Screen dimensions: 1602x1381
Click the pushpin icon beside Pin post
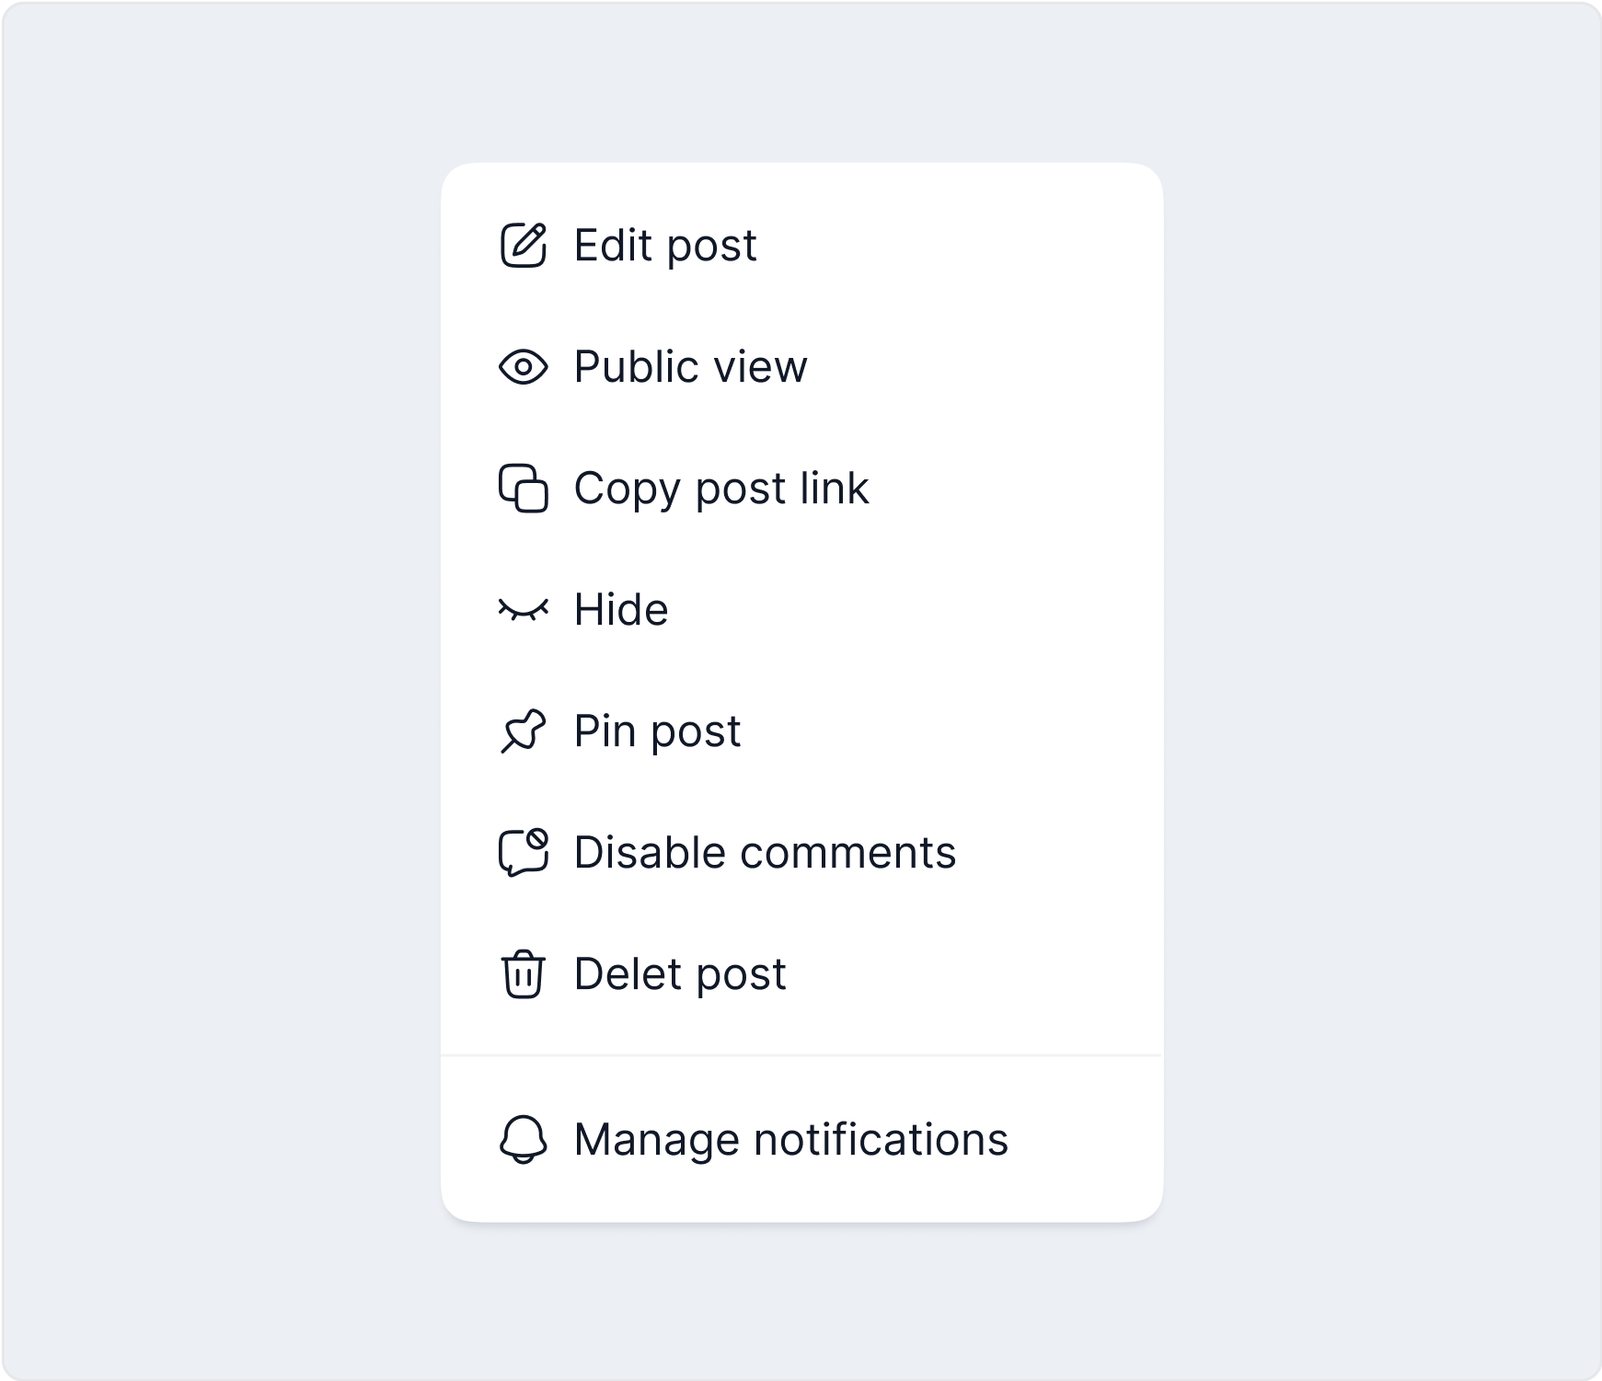523,731
